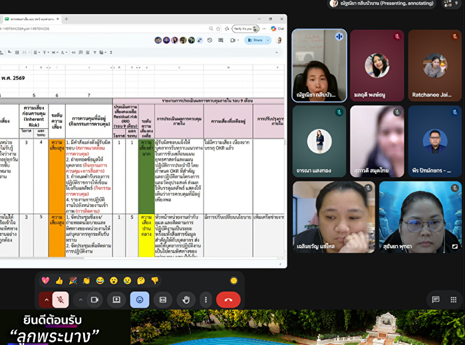Send the surprised face reaction
This screenshot has width=465, height=345.
(x=114, y=281)
